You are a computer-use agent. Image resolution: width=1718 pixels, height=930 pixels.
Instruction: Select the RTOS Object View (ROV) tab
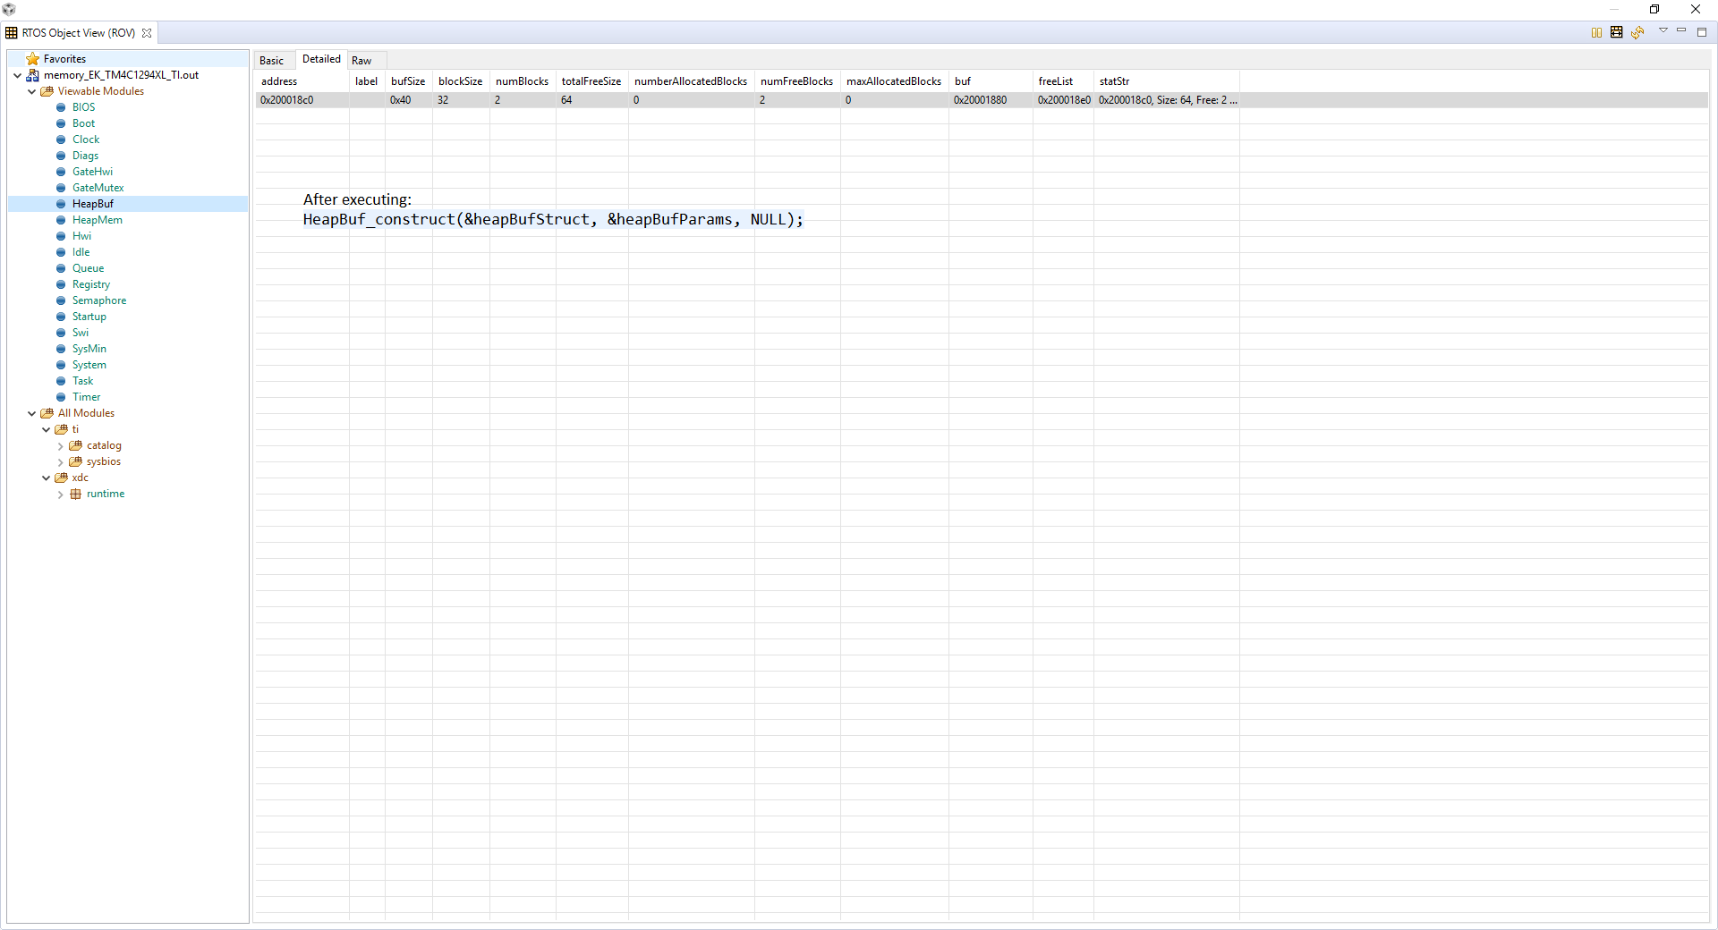pos(79,33)
